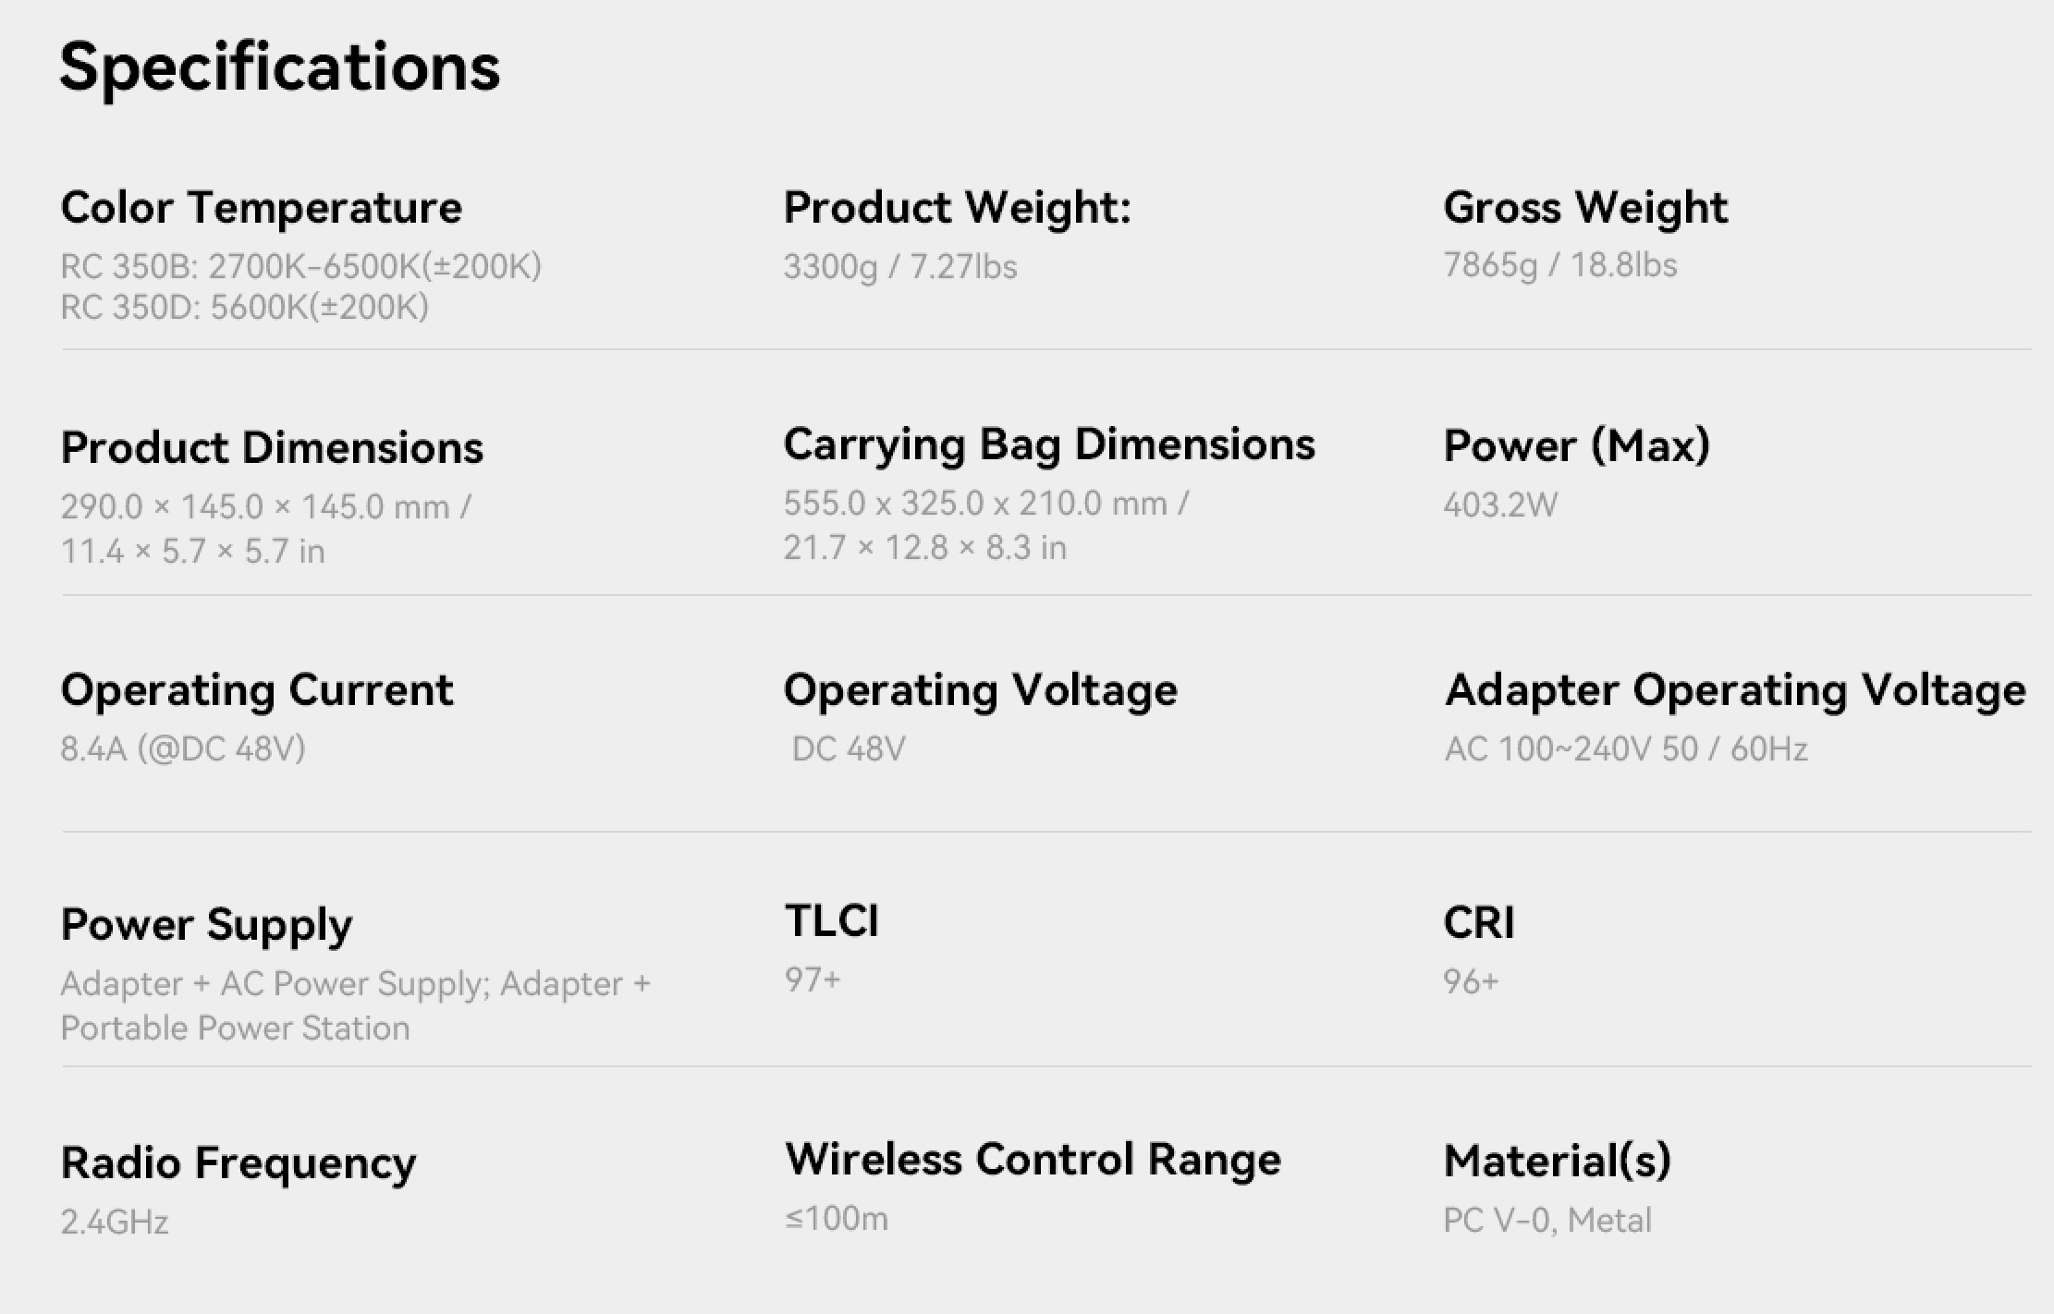Image resolution: width=2054 pixels, height=1314 pixels.
Task: Click the Product Dimensions heading
Action: 272,447
